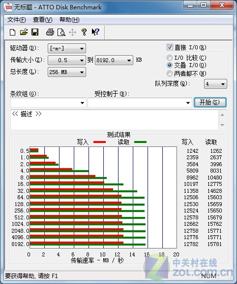Click the 64.0 row label in chart

[x=23, y=197]
